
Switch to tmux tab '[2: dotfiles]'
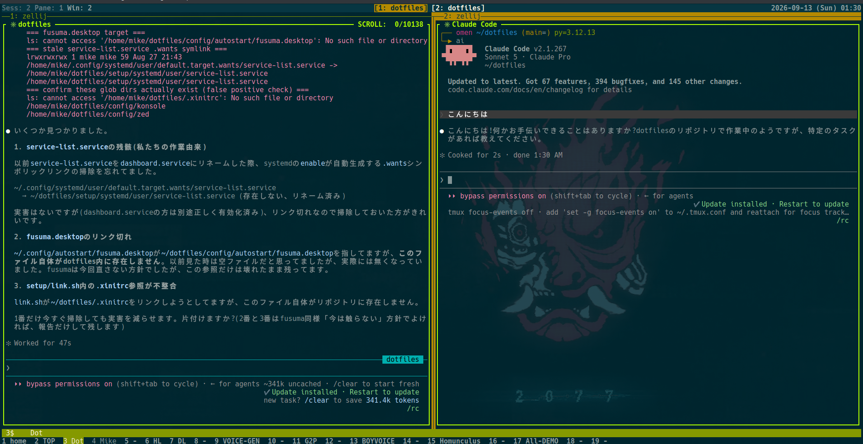tap(458, 8)
